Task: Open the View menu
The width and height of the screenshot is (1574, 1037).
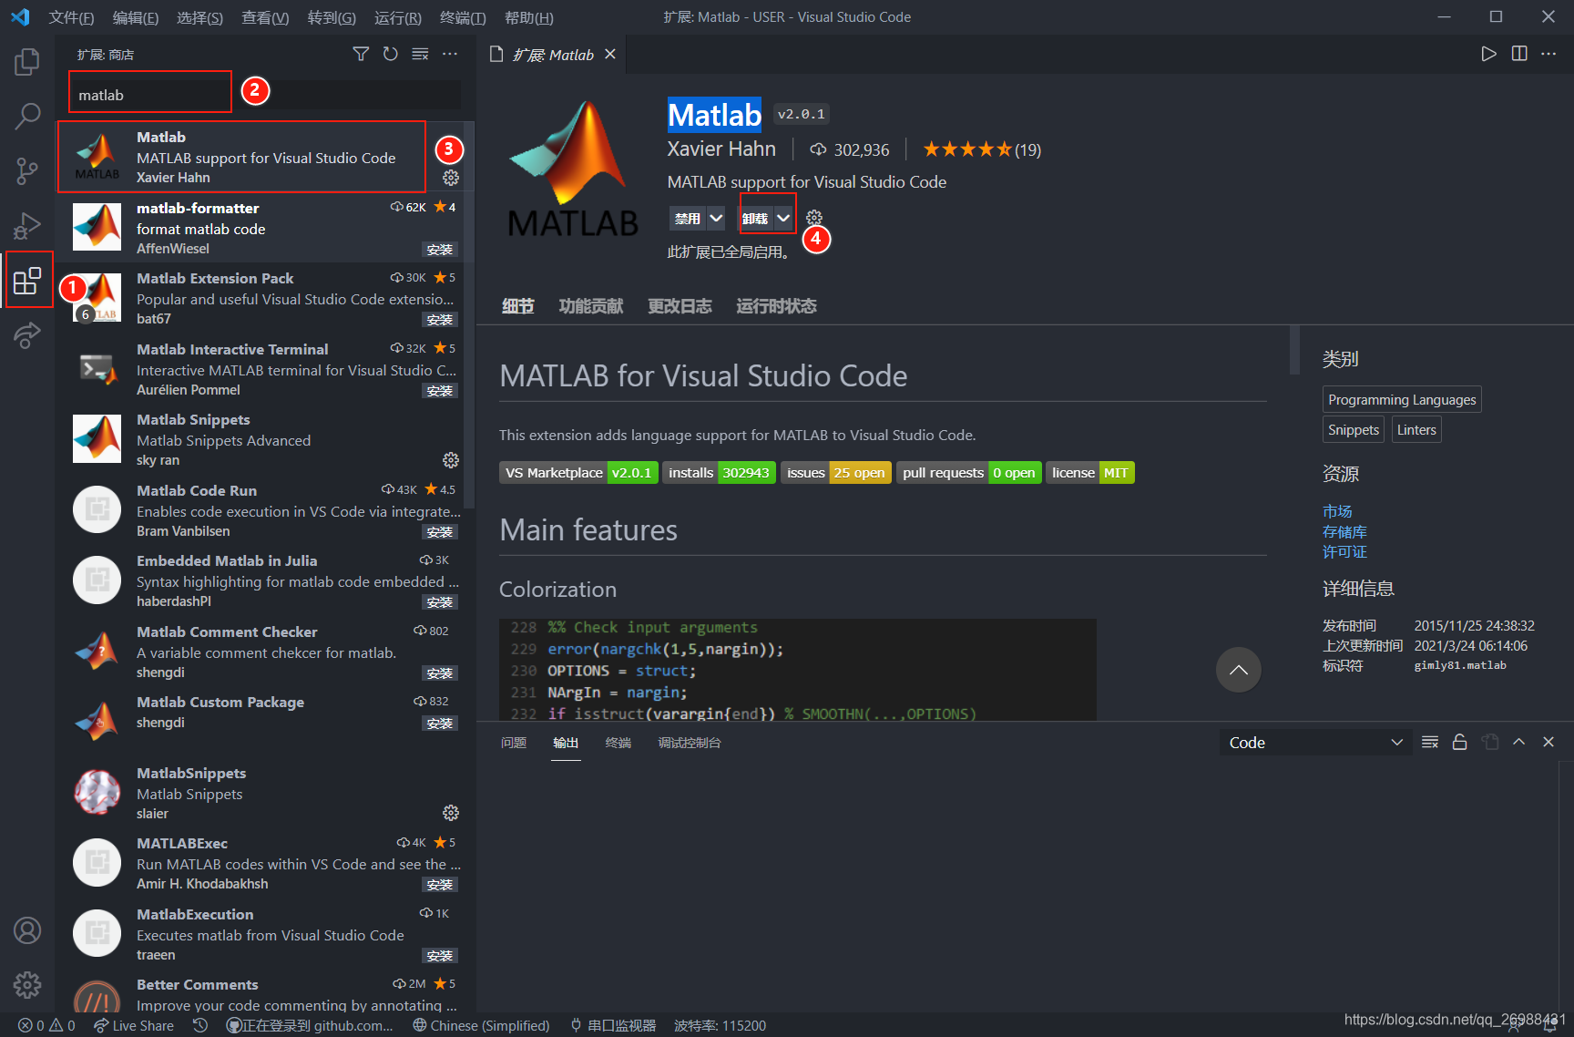Action: tap(265, 17)
